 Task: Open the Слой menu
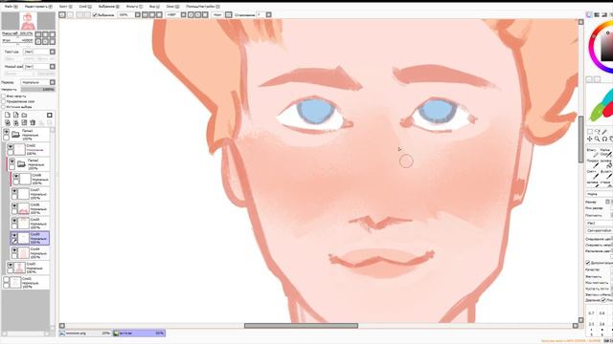pyautogui.click(x=85, y=7)
